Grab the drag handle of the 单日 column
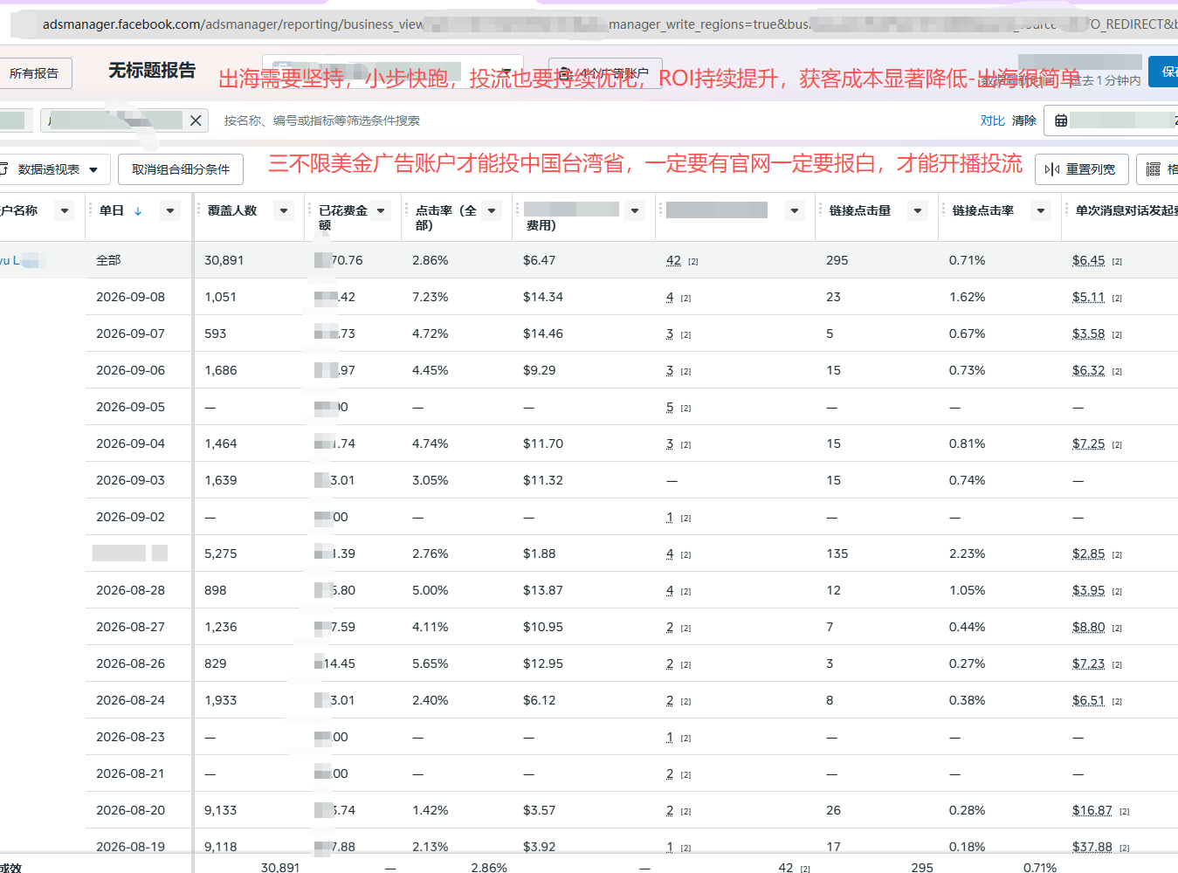The height and width of the screenshot is (873, 1178). click(x=92, y=210)
